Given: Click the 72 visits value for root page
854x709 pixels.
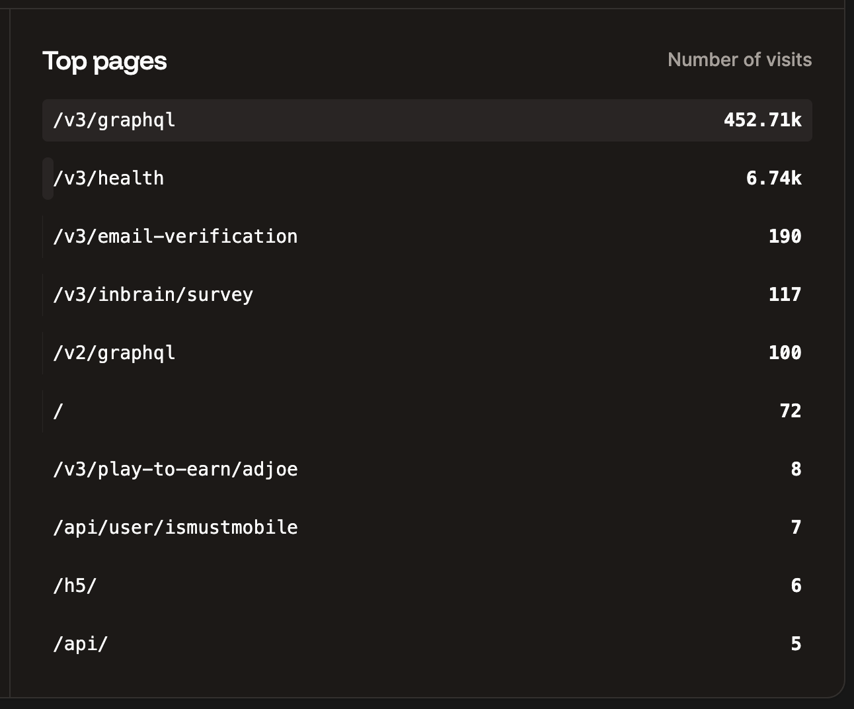Looking at the screenshot, I should (791, 411).
